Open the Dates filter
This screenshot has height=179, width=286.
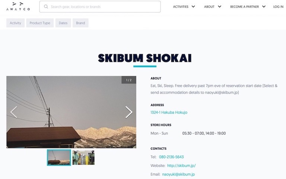[x=63, y=23]
